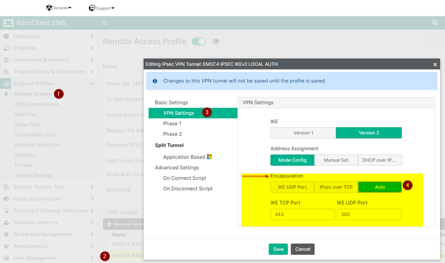This screenshot has height=263, width=445.
Task: Open Application Based split tunnel settings
Action: point(184,157)
